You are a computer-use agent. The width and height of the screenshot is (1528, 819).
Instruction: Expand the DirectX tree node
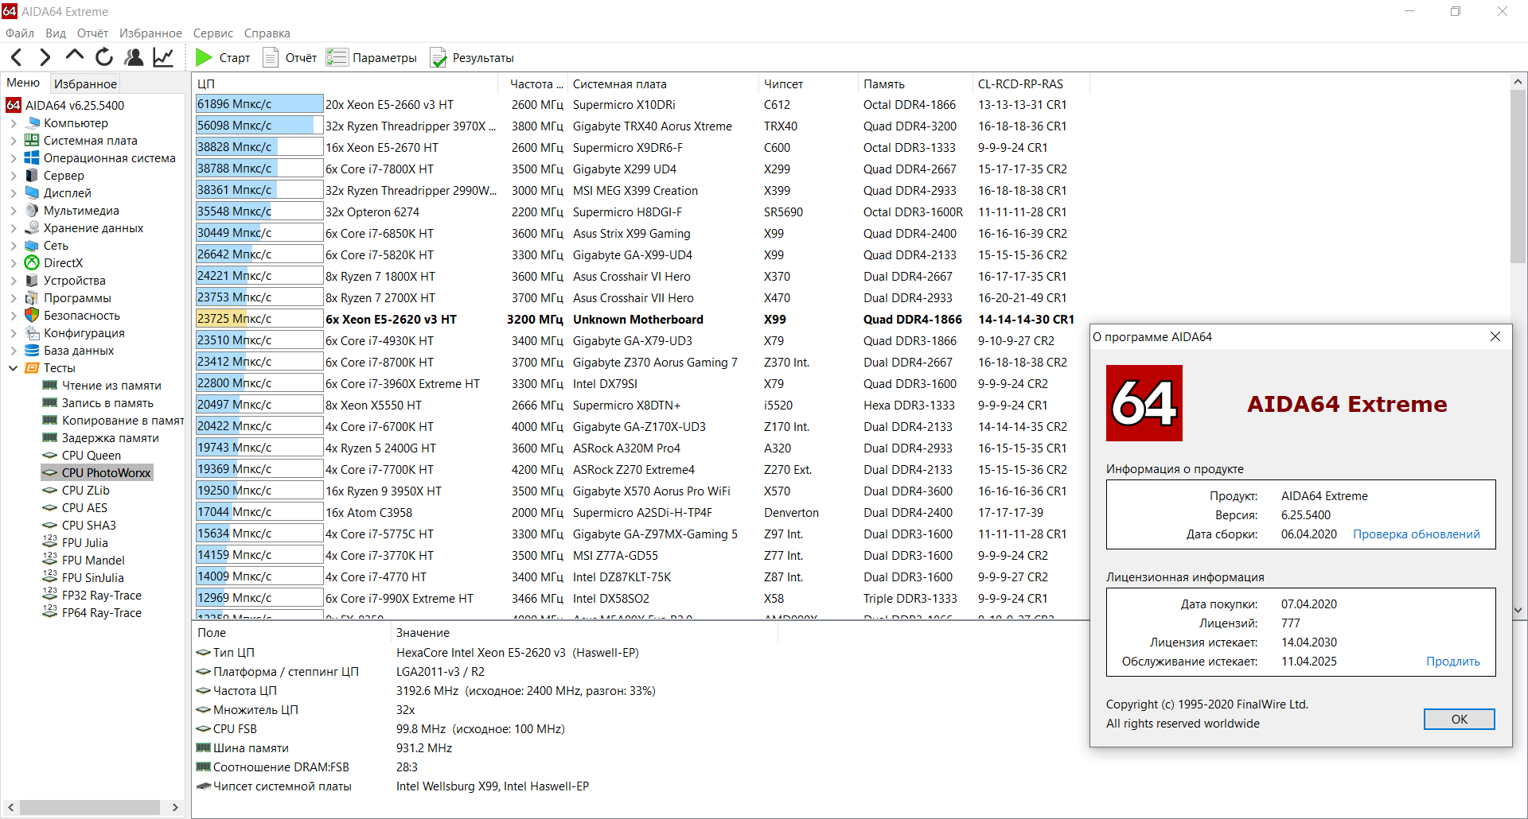pos(14,263)
